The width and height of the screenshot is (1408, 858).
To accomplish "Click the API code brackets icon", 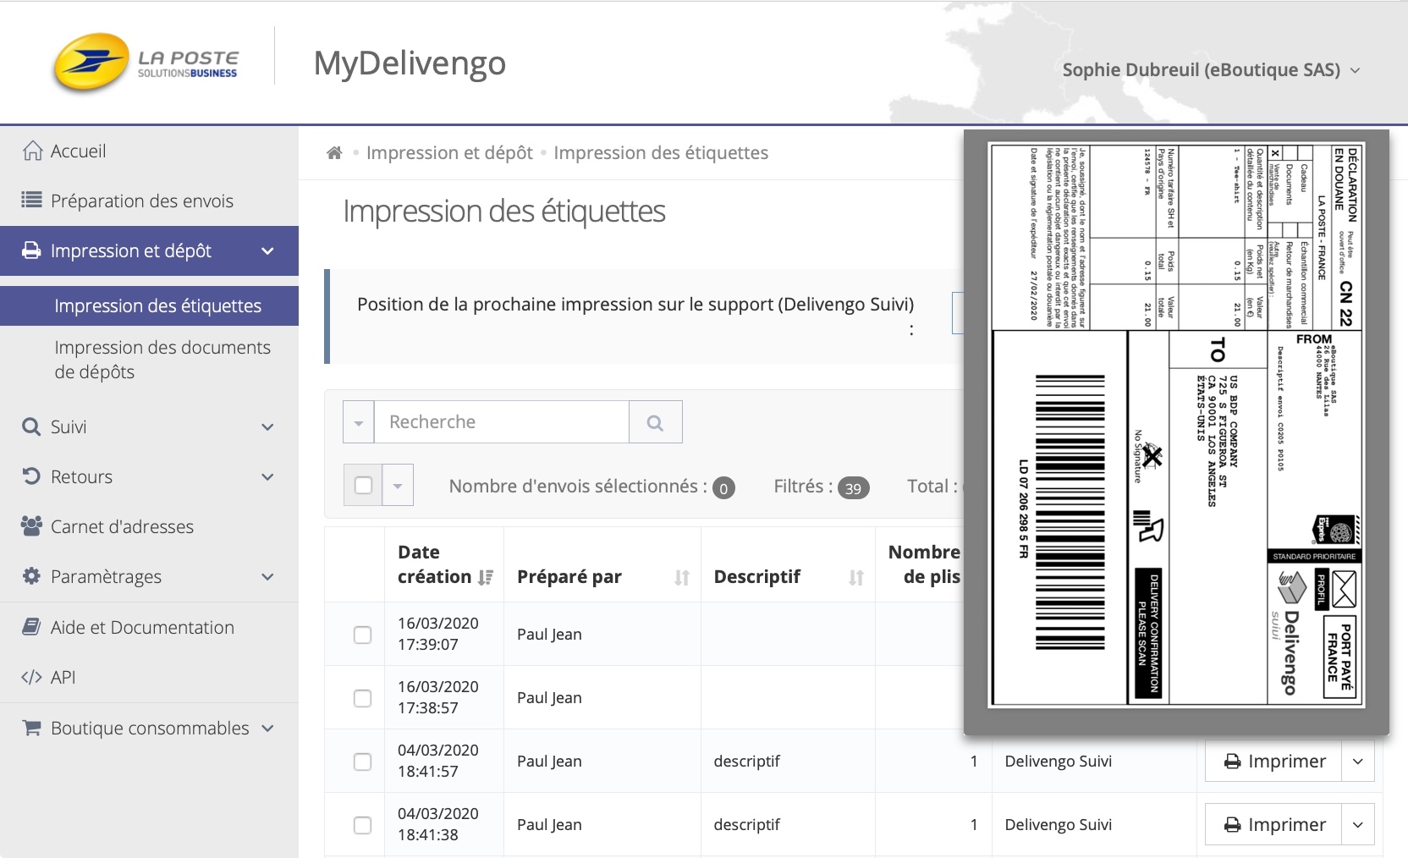I will click(31, 677).
